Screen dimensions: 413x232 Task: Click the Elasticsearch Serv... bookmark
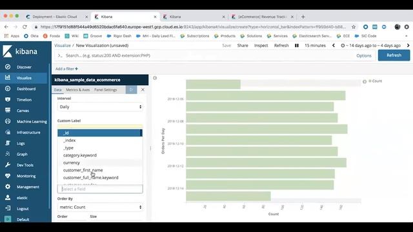pyautogui.click(x=312, y=36)
